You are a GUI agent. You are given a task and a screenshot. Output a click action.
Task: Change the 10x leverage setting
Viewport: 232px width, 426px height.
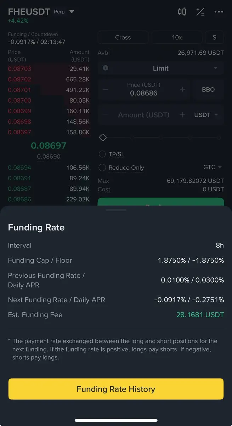[177, 37]
